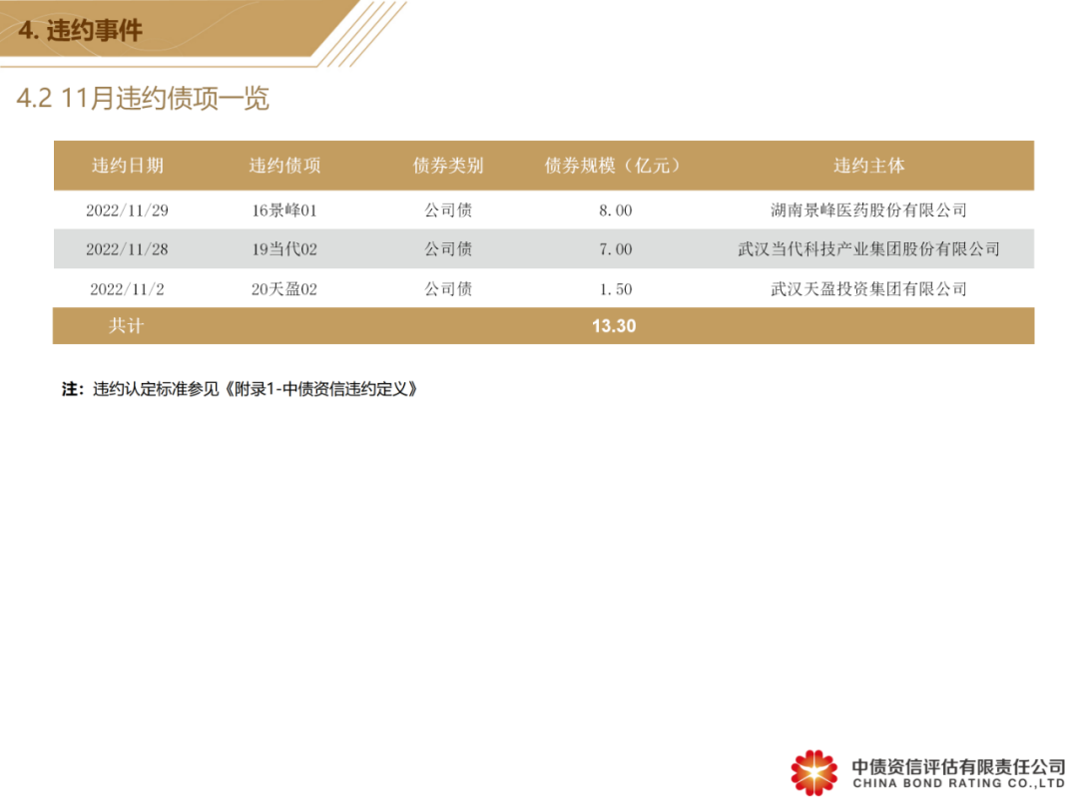Click '公司债' in the 16景峰01 row
The height and width of the screenshot is (808, 1078).
448,210
